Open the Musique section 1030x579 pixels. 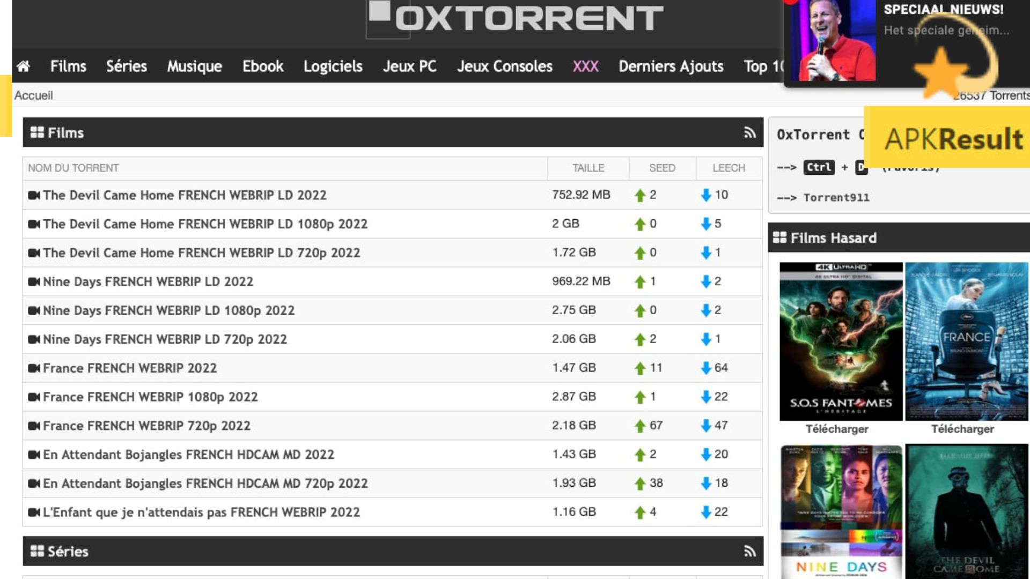(x=195, y=66)
